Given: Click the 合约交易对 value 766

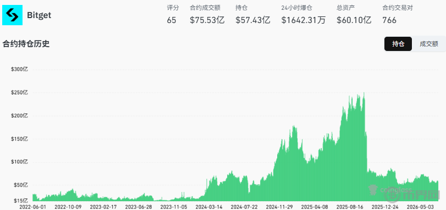Looking at the screenshot, I should [389, 20].
